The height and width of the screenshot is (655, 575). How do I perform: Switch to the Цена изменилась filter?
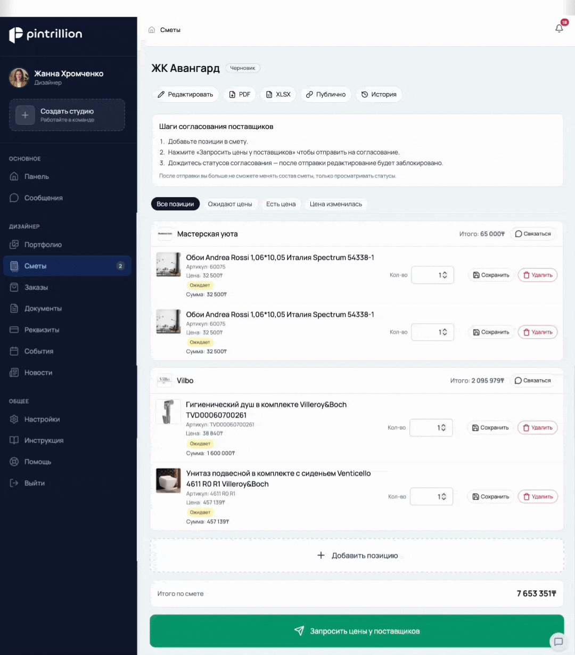[x=336, y=204]
